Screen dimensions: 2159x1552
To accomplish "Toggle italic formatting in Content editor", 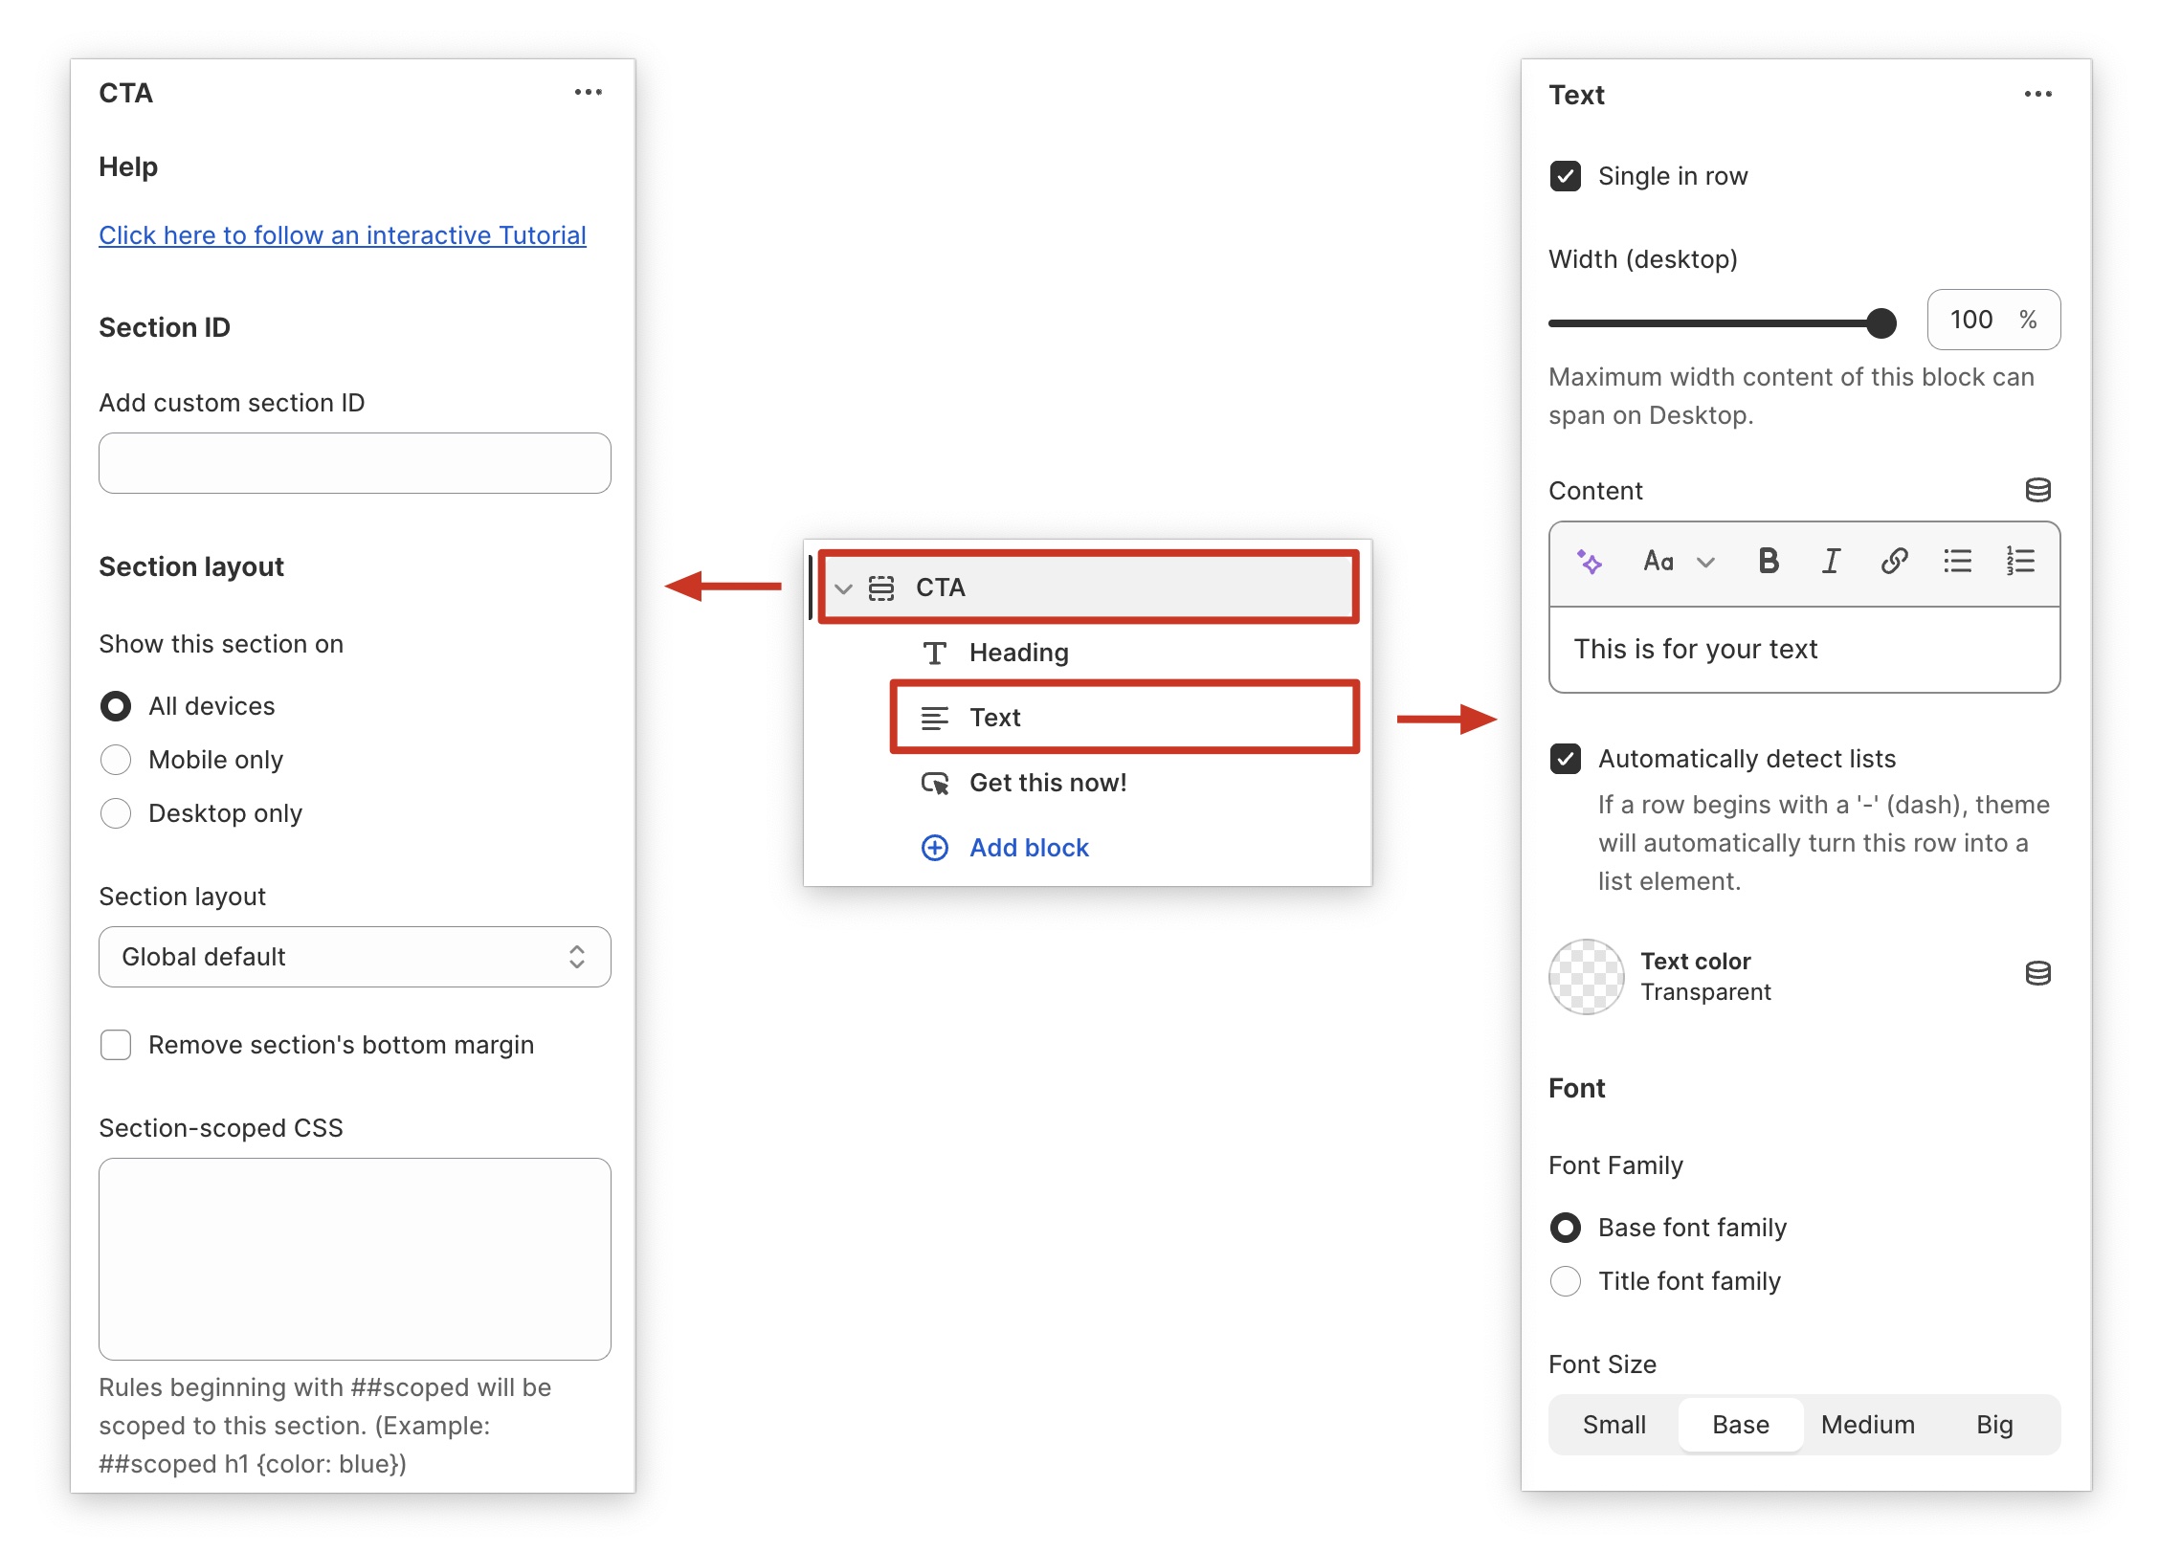I will [1830, 562].
